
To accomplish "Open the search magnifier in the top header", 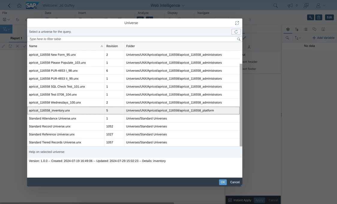I will [275, 6].
